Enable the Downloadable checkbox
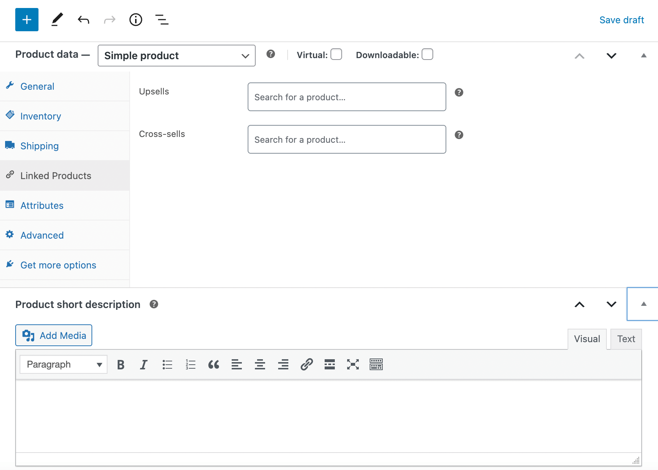658x470 pixels. click(427, 54)
